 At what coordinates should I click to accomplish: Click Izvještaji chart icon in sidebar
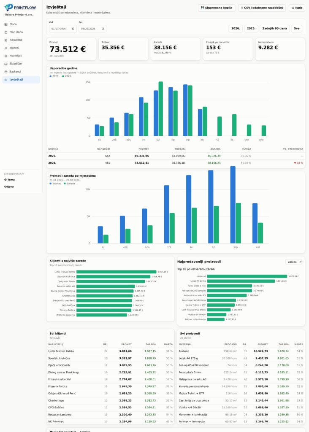(6, 80)
